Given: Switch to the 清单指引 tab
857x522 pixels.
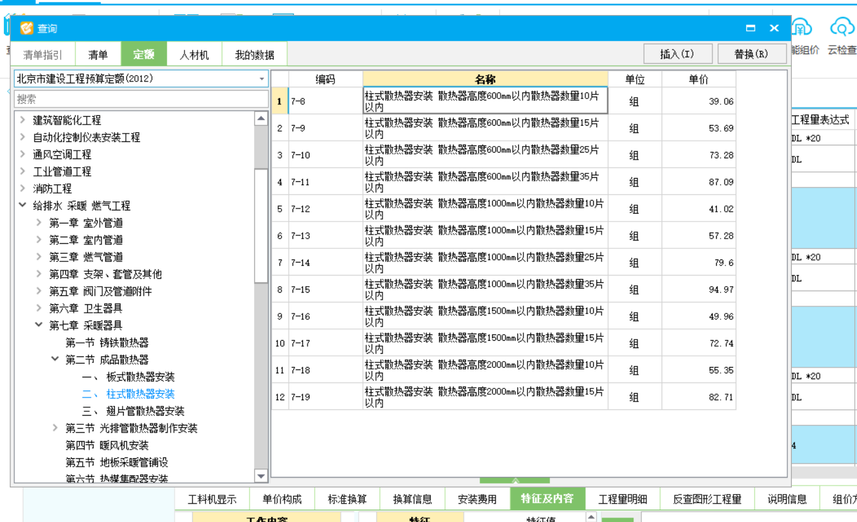Looking at the screenshot, I should pos(43,55).
